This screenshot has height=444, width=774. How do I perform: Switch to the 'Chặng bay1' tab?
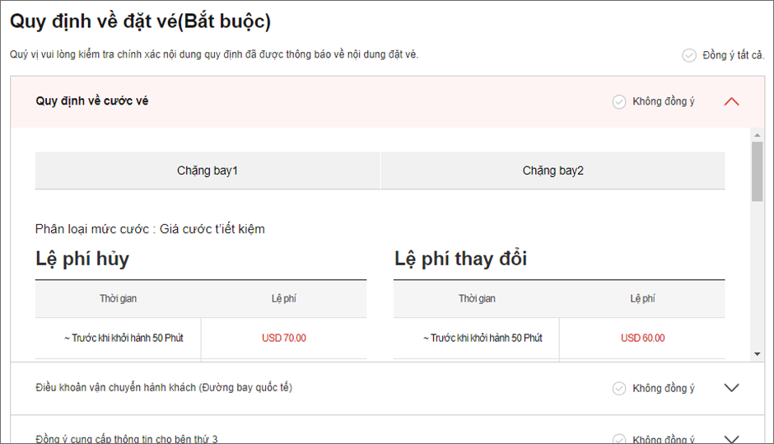(x=207, y=171)
